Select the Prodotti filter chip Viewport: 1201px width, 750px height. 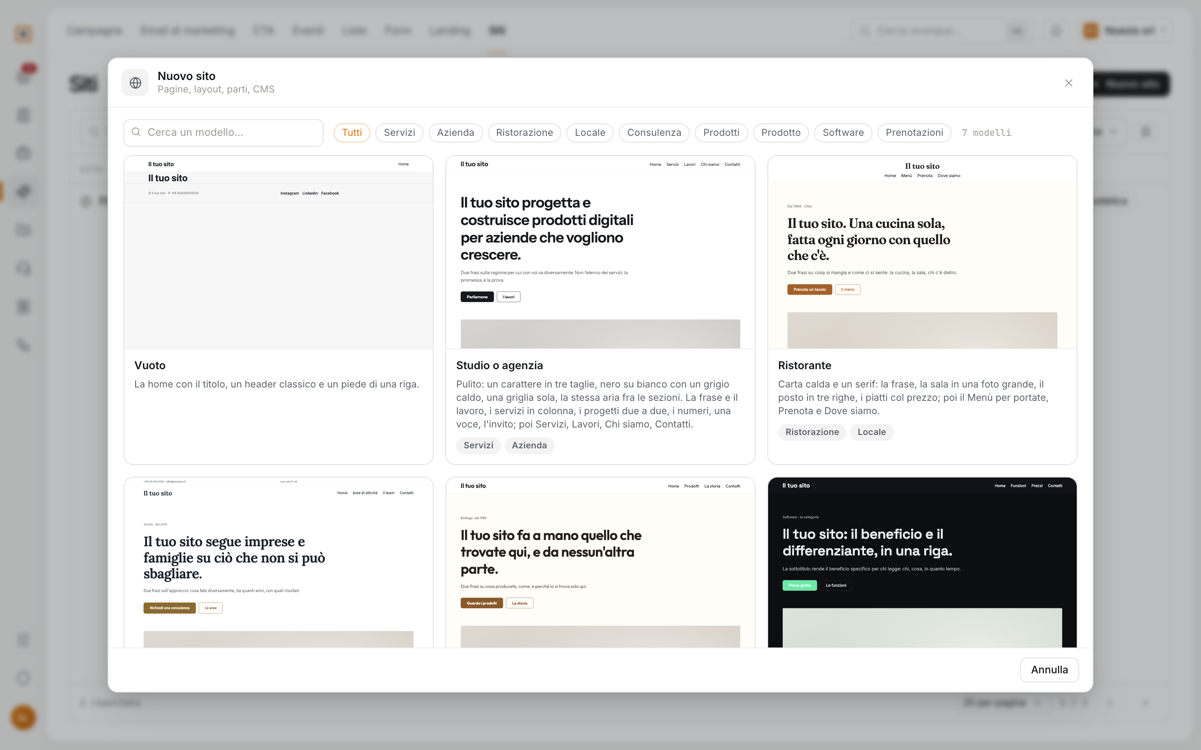click(721, 132)
